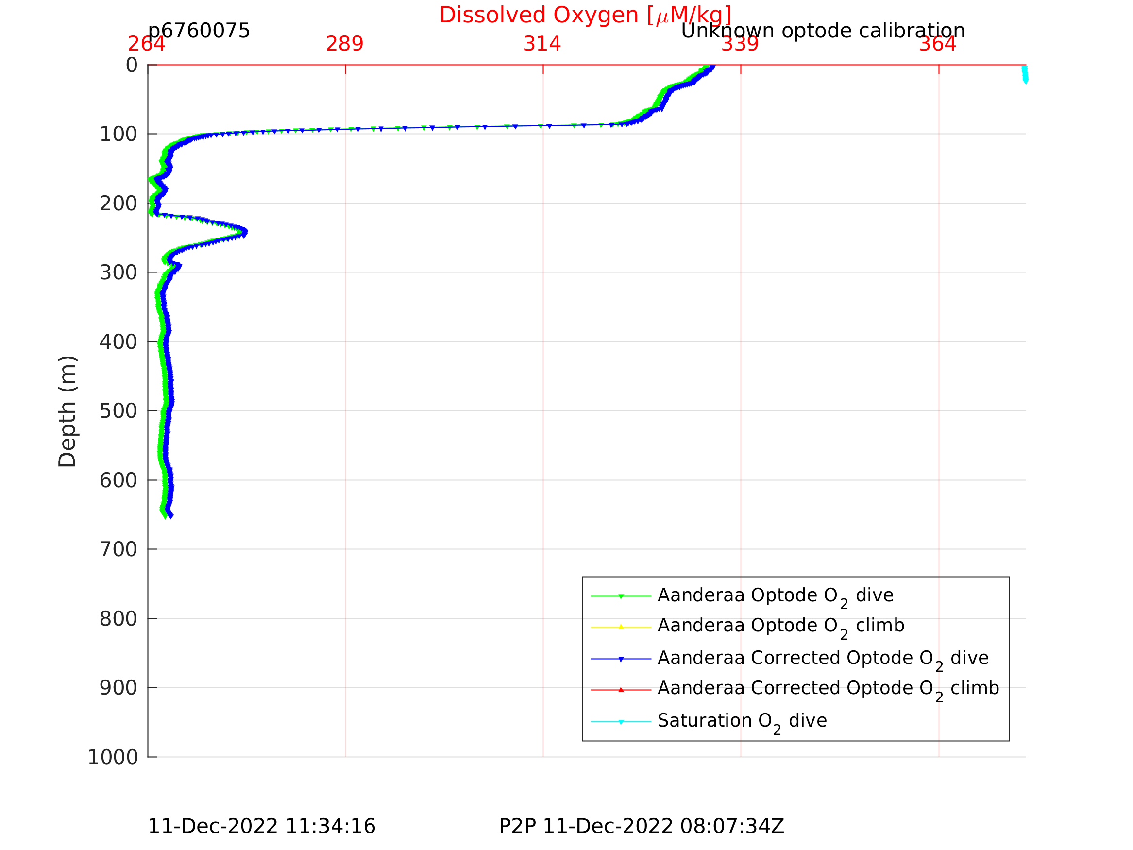The width and height of the screenshot is (1133, 850).
Task: Click the oxygen peak near 240 m depth
Action: (x=244, y=232)
